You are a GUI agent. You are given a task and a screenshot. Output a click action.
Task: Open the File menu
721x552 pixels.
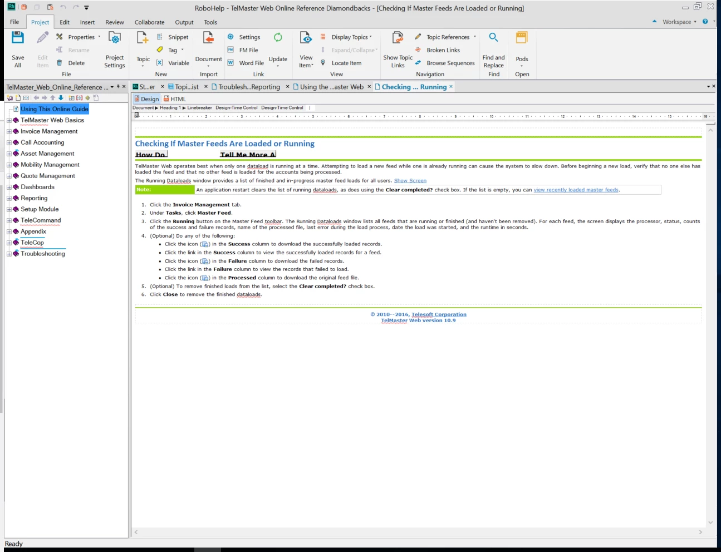click(x=14, y=22)
